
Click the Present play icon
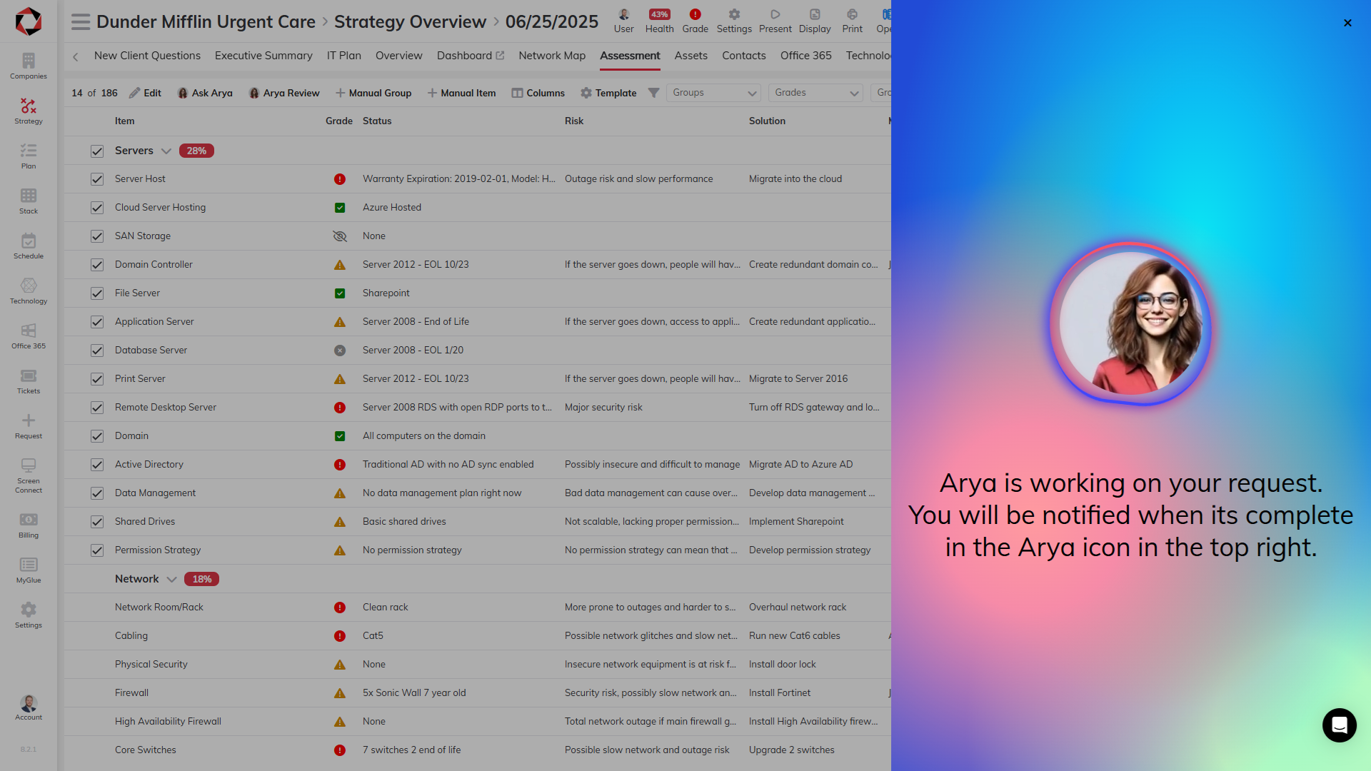pyautogui.click(x=775, y=21)
